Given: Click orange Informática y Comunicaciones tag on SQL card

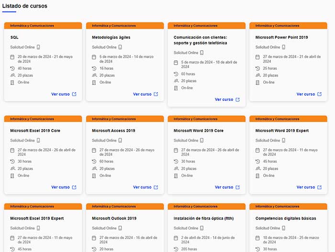Looking at the screenshot, I should point(32,25).
